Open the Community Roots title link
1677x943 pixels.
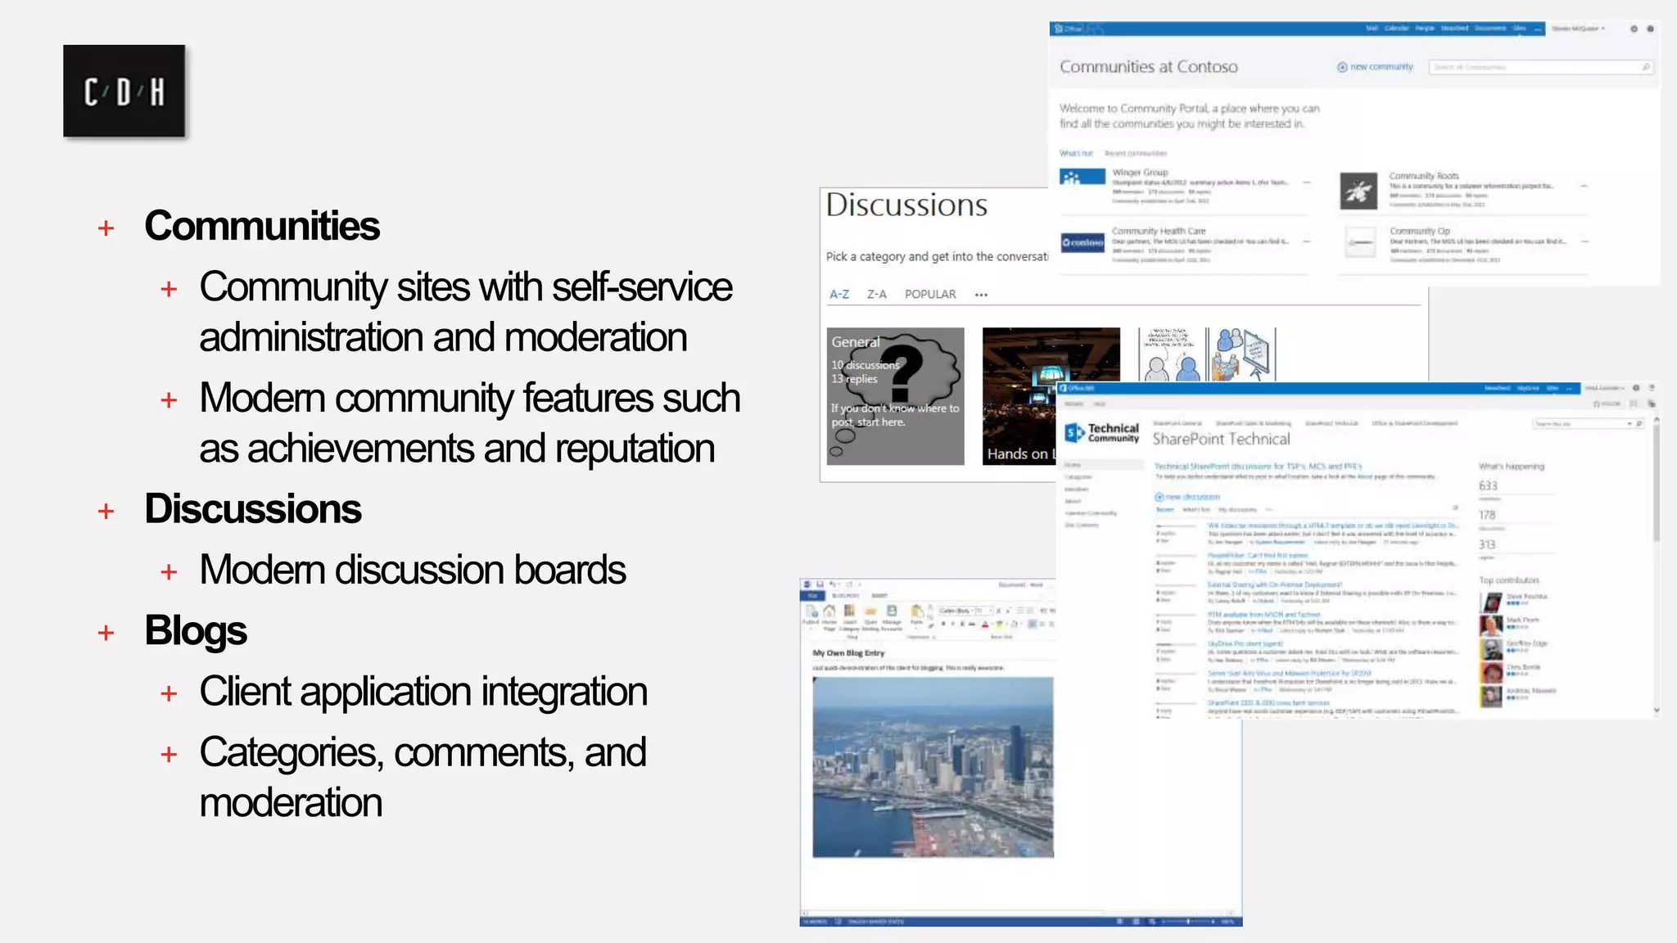(x=1423, y=176)
